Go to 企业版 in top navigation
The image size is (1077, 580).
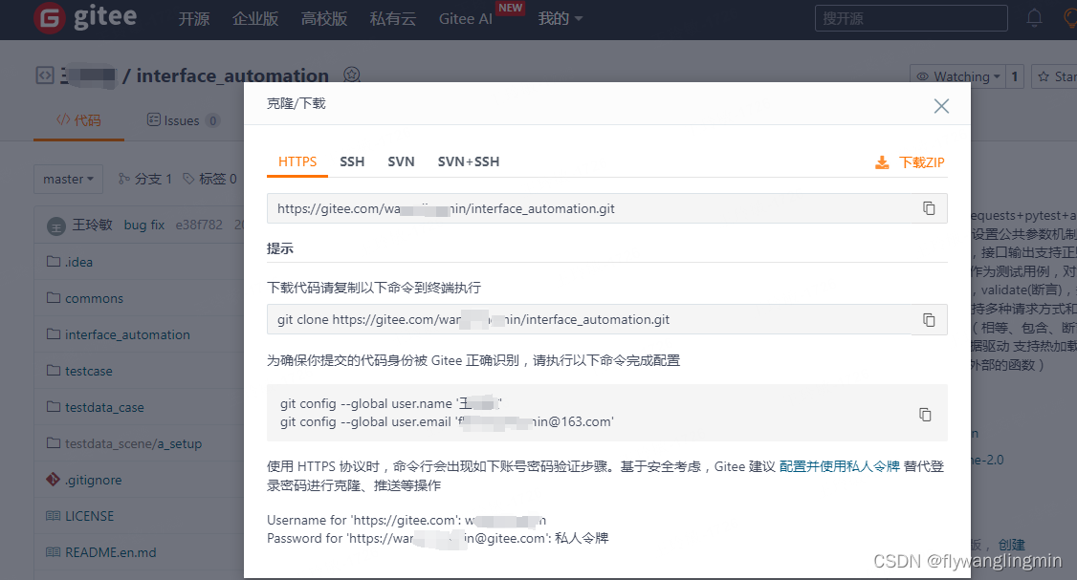click(255, 18)
